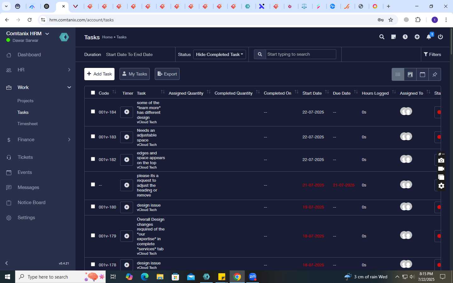
Task: Check the box for task 001v-180
Action: 93,207
